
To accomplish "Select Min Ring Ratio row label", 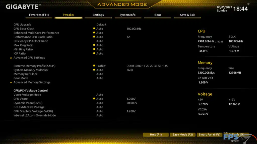I will coord(23,49).
